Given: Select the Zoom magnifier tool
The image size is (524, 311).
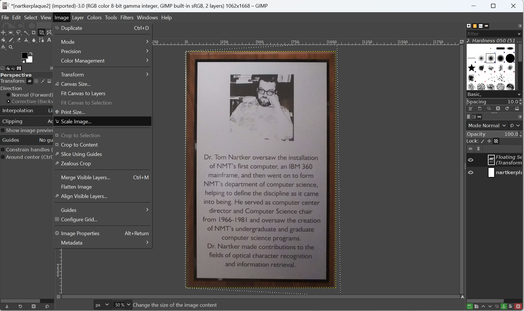Looking at the screenshot, I should 11,47.
